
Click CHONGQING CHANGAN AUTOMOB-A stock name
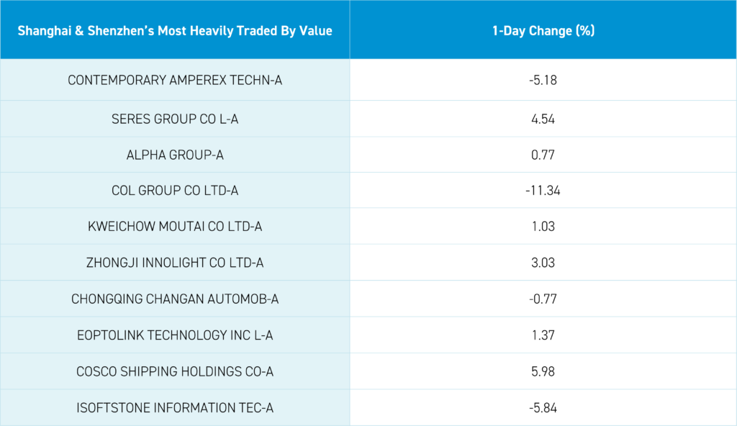(x=175, y=299)
